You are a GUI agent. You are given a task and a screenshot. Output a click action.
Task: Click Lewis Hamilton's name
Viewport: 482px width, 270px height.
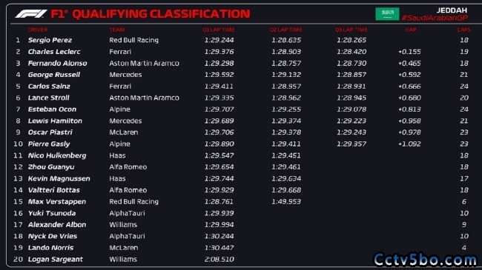click(x=55, y=121)
